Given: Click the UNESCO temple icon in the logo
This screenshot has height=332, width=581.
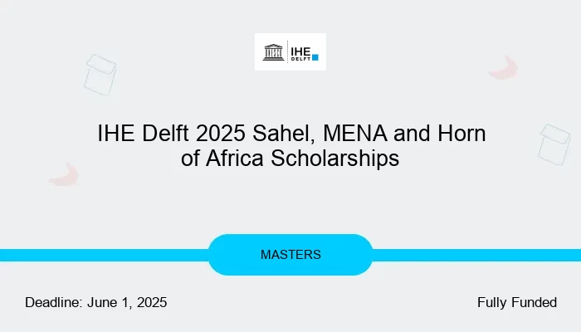Looking at the screenshot, I should pyautogui.click(x=273, y=52).
